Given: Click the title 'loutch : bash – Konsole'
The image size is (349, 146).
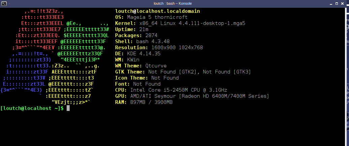Looking at the screenshot, I should tap(173, 4).
